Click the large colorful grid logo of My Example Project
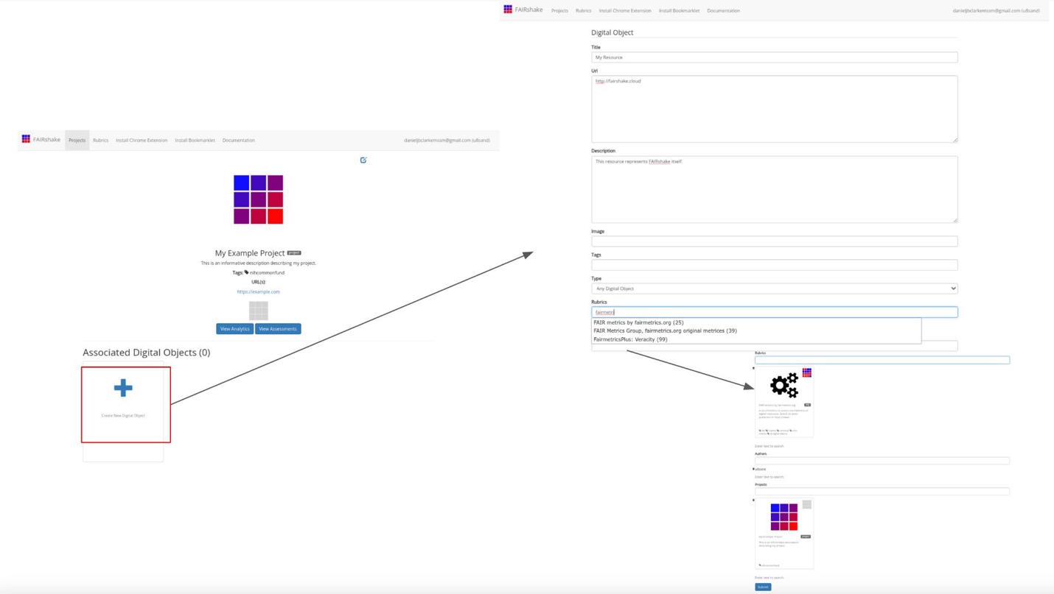The width and height of the screenshot is (1054, 594). [258, 199]
